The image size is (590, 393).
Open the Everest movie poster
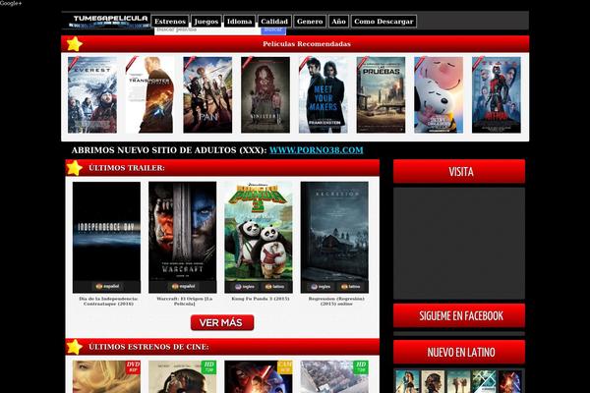click(92, 94)
